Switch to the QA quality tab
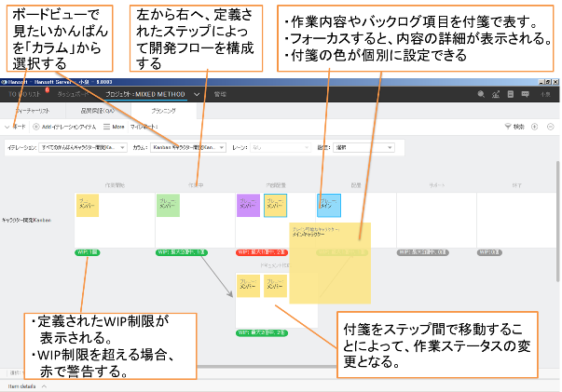 [98, 111]
